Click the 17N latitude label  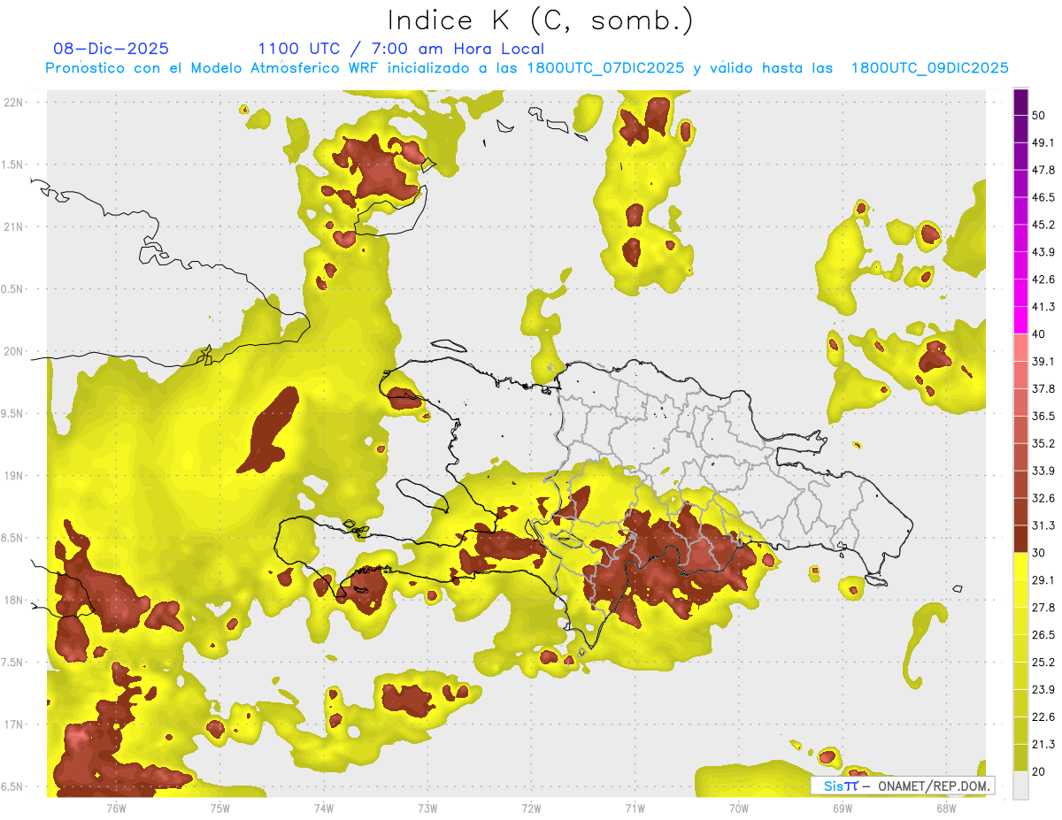point(13,724)
